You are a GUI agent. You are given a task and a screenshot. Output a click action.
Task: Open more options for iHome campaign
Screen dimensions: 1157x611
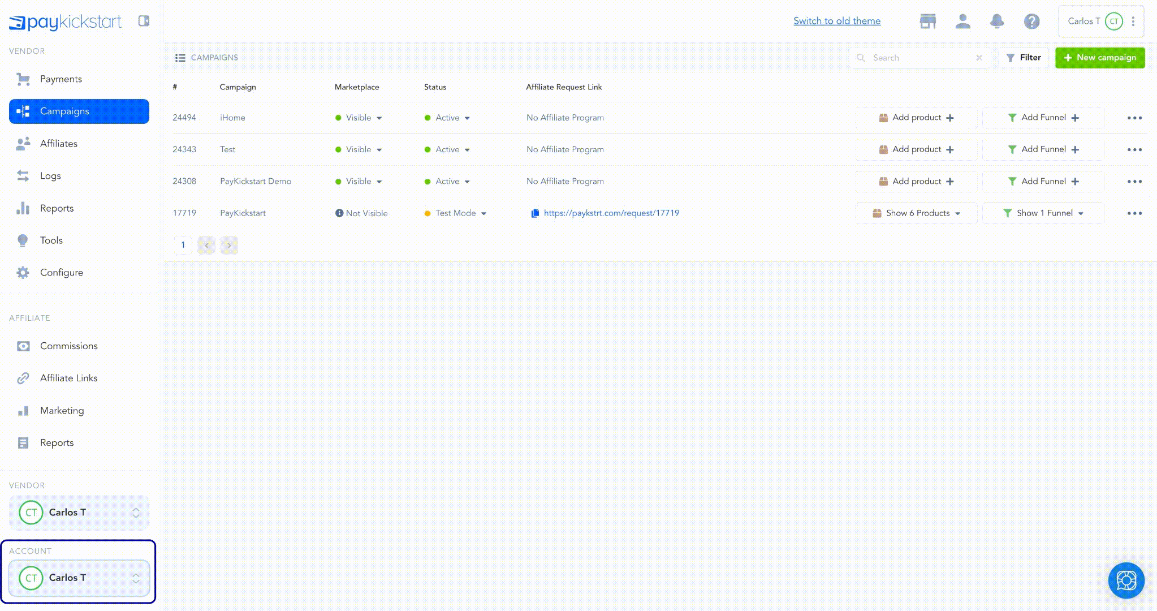[x=1134, y=118]
